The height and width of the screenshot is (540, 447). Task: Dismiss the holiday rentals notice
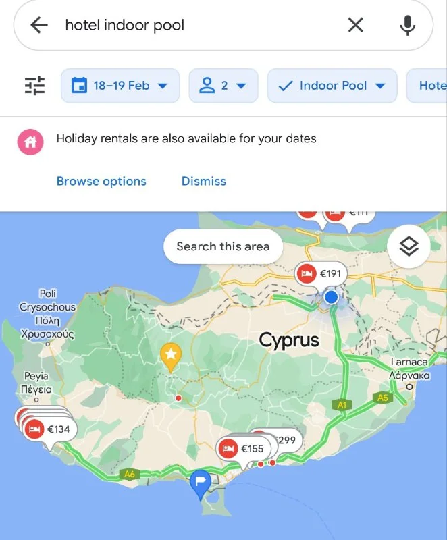point(204,181)
